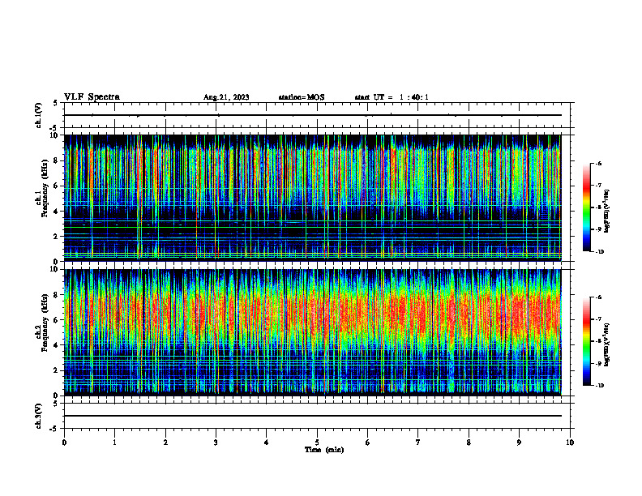
Task: Click the "5" tick on the time axis
Action: [x=317, y=443]
